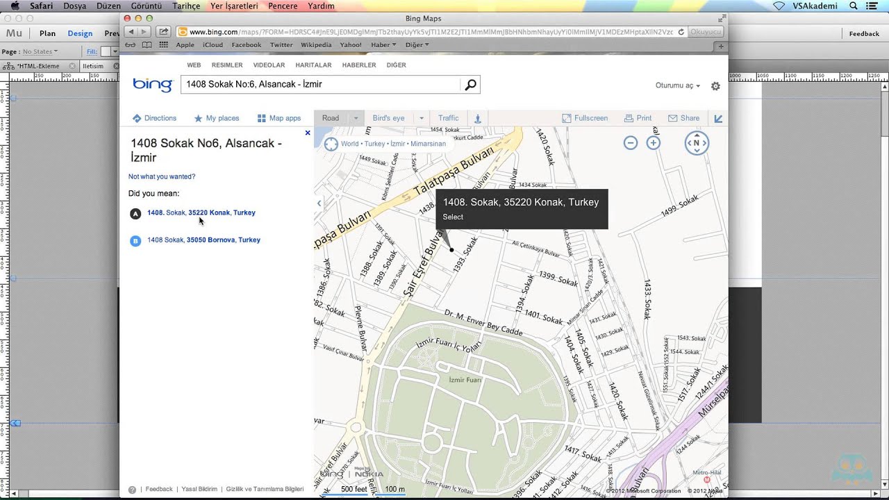Open the Reading List glasses icon
This screenshot has width=889, height=500.
coord(131,45)
